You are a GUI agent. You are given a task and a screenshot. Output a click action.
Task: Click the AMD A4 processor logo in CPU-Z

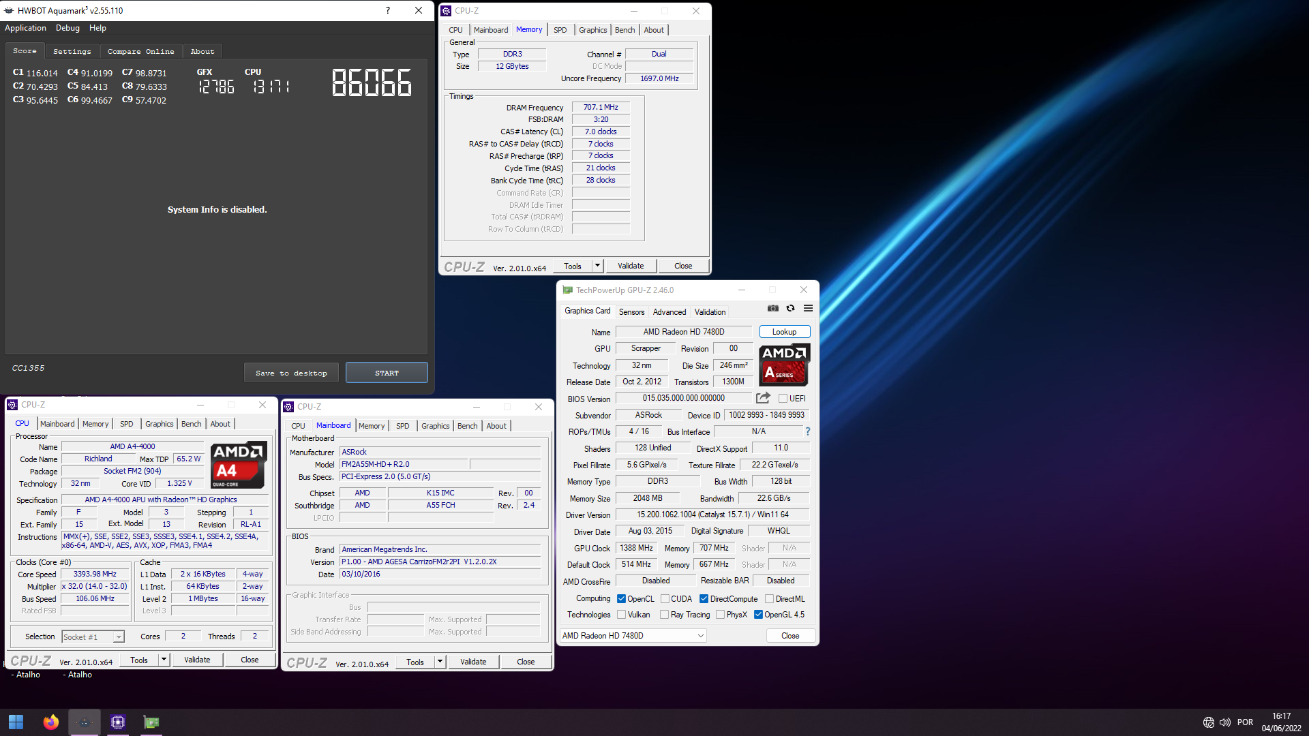(238, 465)
